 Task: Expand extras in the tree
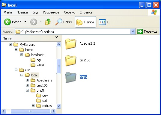33,105
